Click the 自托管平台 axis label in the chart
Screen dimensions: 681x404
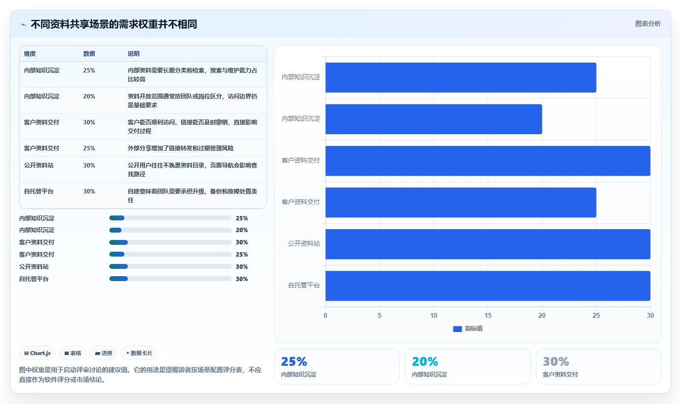[304, 285]
